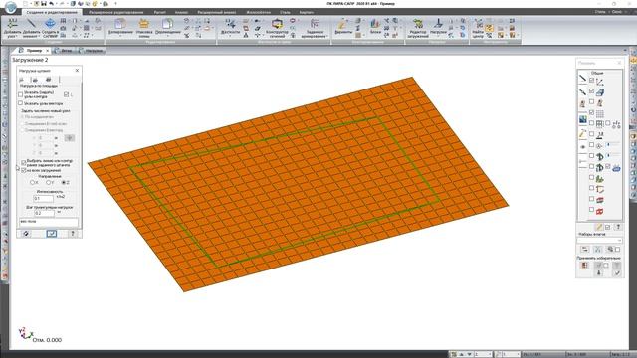The image size is (637, 358).
Task: Select the Добавить элемент tool
Action: tap(31, 28)
